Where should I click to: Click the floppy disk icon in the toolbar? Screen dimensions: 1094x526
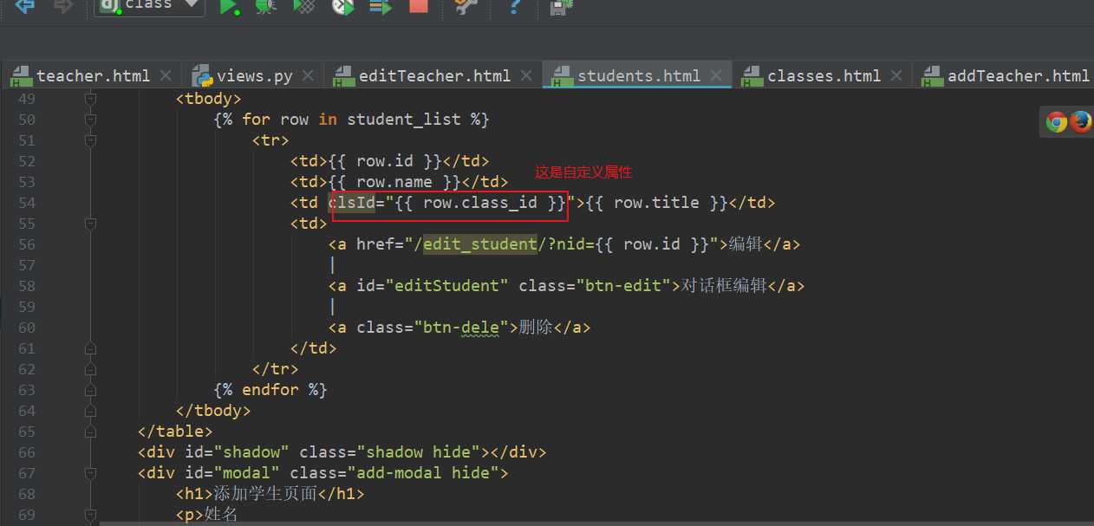(x=561, y=8)
